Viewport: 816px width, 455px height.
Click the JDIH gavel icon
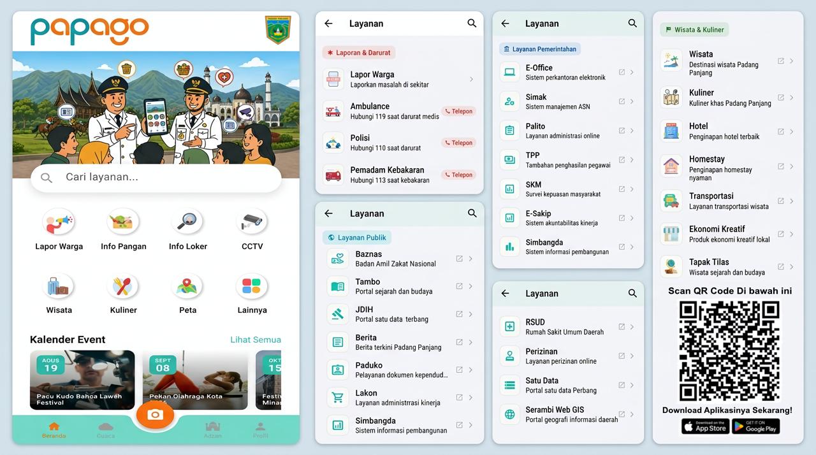pos(337,314)
